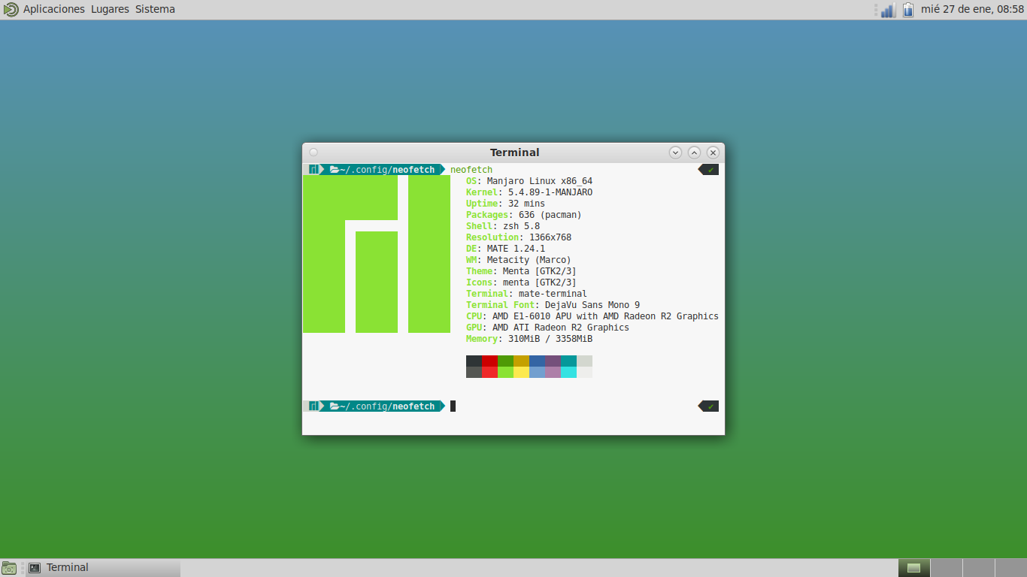
Task: Click the show desktop icon in bottom panel
Action: pos(9,568)
